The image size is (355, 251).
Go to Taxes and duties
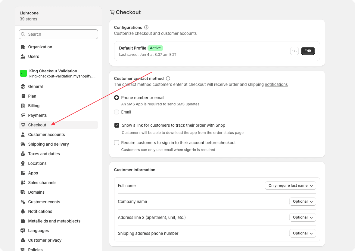(x=58, y=154)
